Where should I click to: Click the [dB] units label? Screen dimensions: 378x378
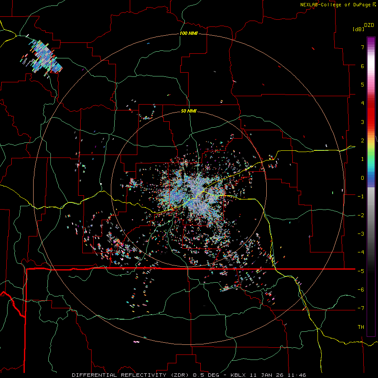pos(359,29)
